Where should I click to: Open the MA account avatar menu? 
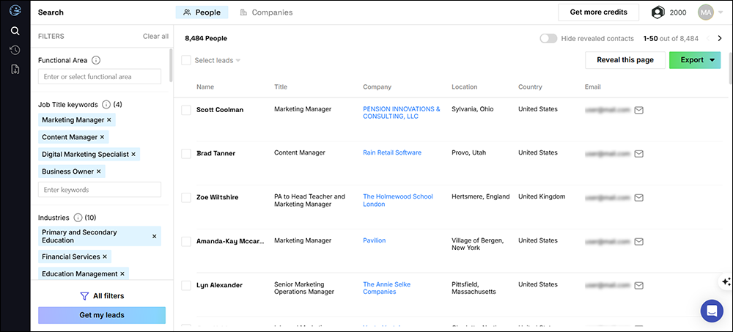(x=710, y=12)
